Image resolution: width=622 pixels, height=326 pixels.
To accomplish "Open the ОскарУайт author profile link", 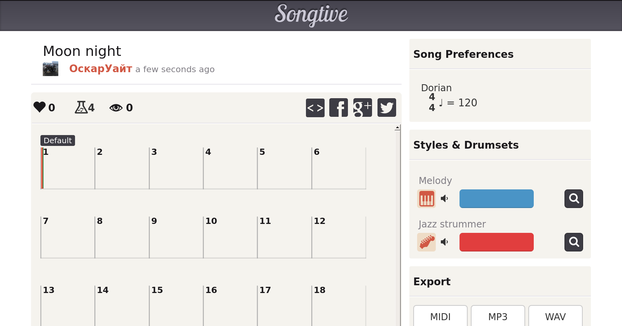I will 101,69.
